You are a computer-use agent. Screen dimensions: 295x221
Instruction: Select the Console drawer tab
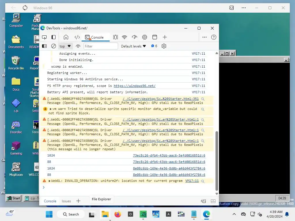point(50,201)
